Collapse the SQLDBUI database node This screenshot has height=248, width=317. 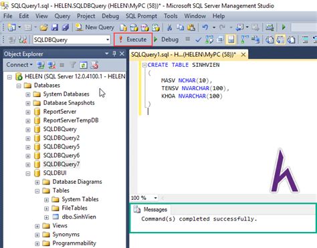[28, 174]
